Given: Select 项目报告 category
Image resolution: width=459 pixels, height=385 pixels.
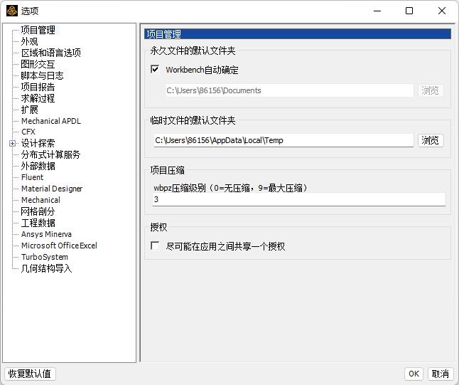Looking at the screenshot, I should 38,87.
